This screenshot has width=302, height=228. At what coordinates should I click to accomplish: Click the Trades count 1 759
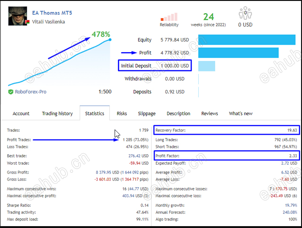click(x=144, y=130)
